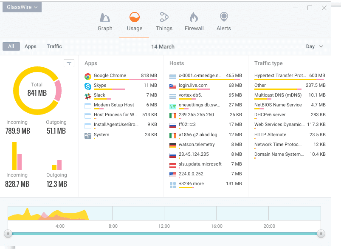The width and height of the screenshot is (341, 249).
Task: Click the 224.0.0.252 US flag icon
Action: pos(173,175)
